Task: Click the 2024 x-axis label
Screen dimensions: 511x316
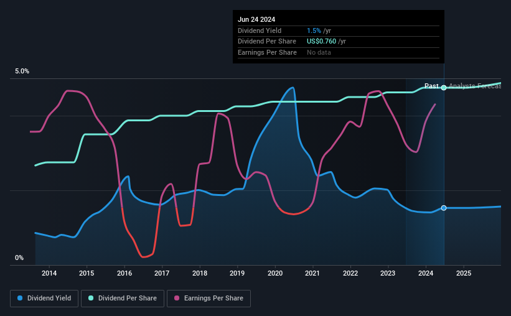Action: (426, 273)
